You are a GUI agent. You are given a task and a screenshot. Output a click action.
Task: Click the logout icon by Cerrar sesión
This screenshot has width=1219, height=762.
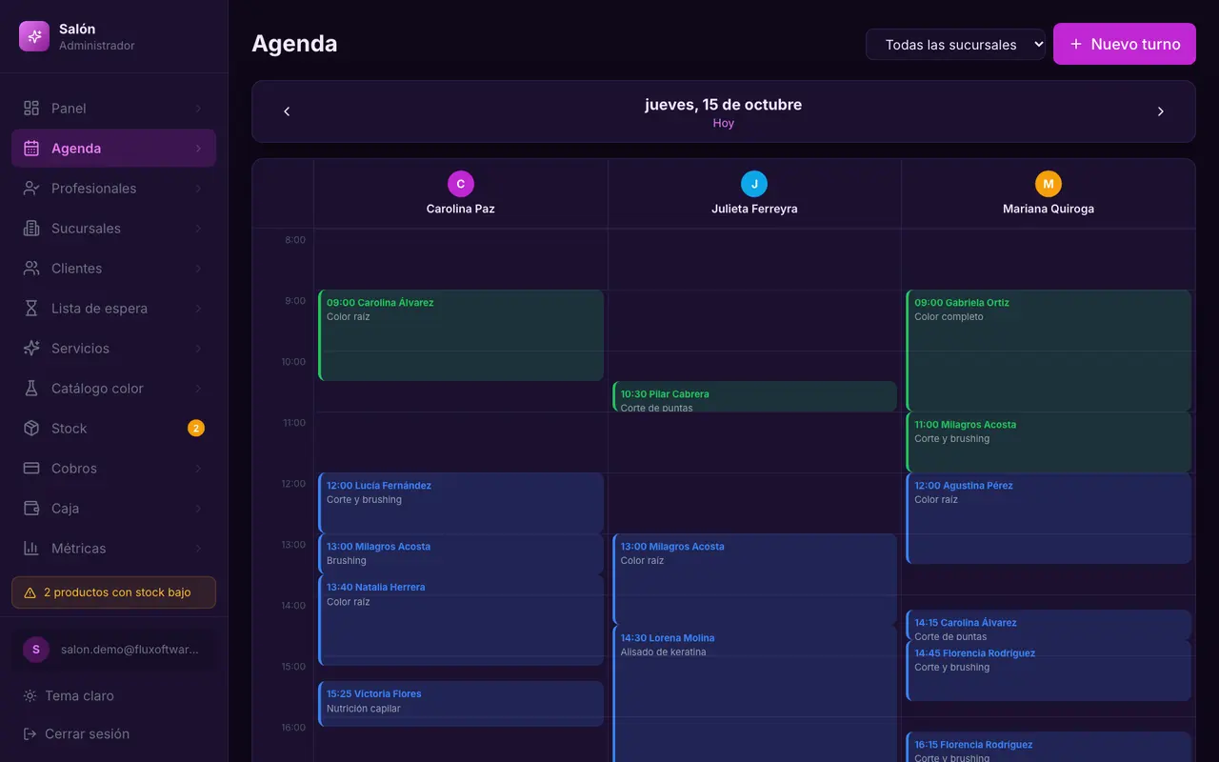tap(30, 734)
